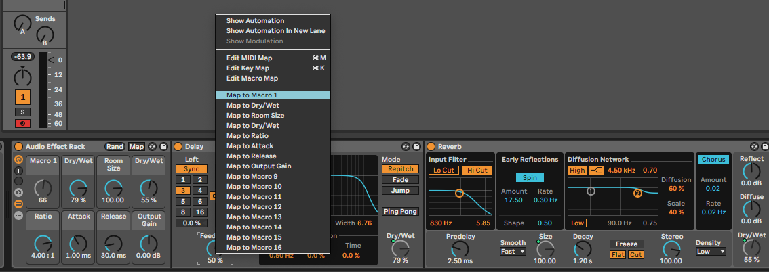The image size is (769, 272).
Task: Show devices view icon in rack sidebar
Action: 18,204
